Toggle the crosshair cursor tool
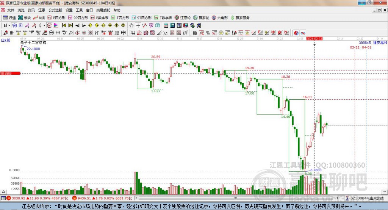388x210 pixels. tap(138, 25)
